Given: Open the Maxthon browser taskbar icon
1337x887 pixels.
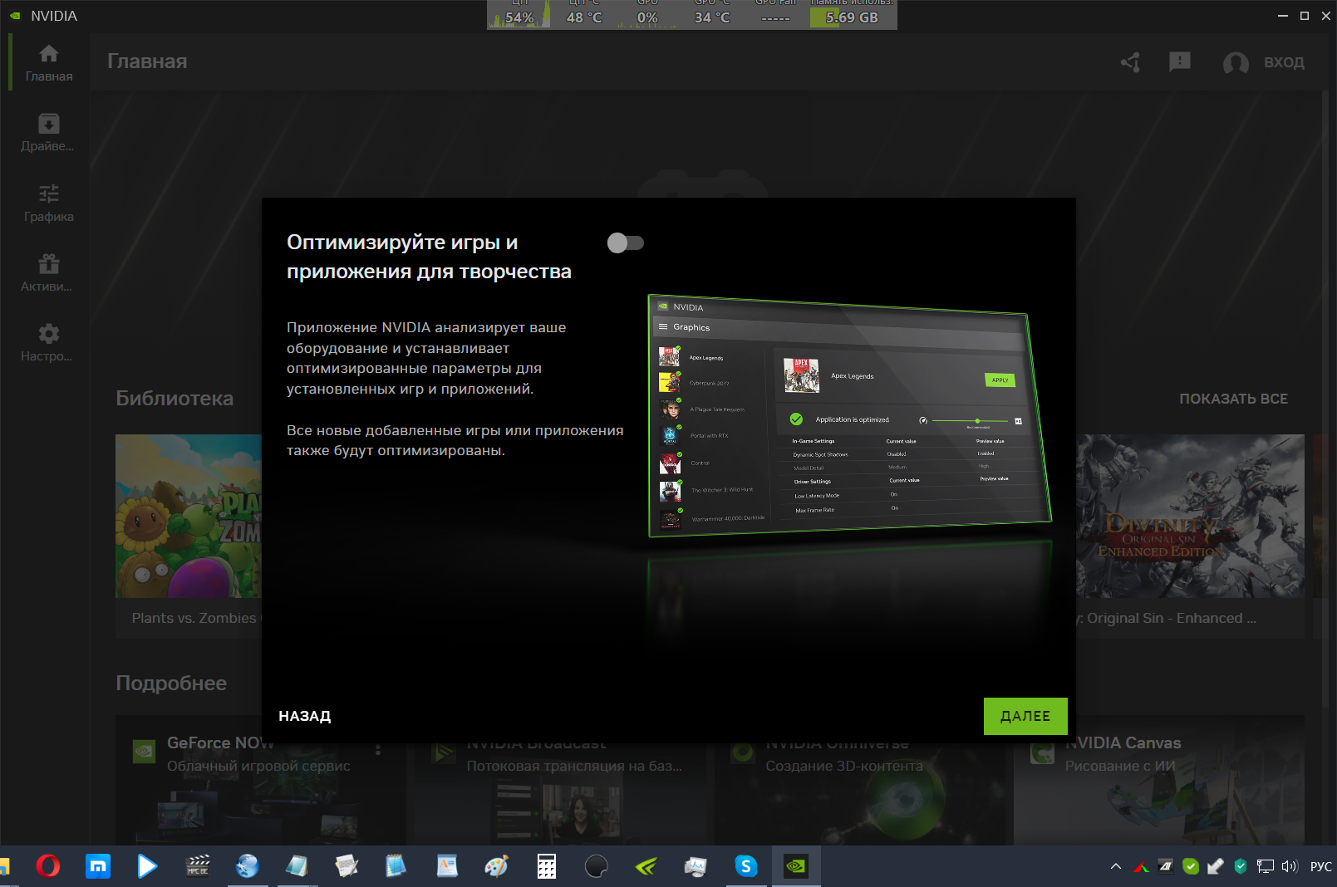Looking at the screenshot, I should 98,866.
